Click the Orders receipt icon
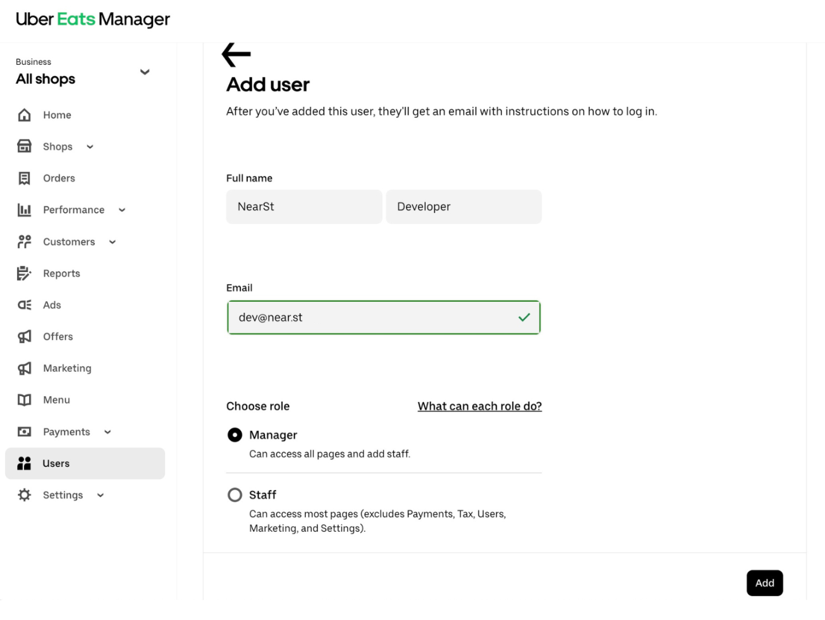 tap(24, 179)
